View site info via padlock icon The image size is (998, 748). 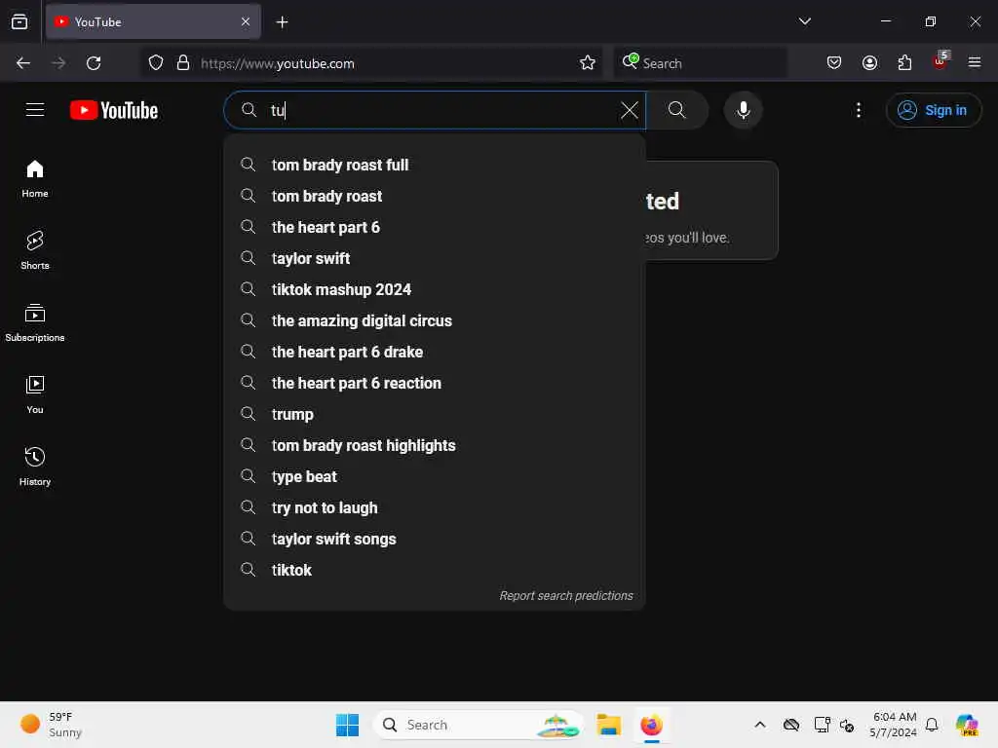pyautogui.click(x=182, y=63)
